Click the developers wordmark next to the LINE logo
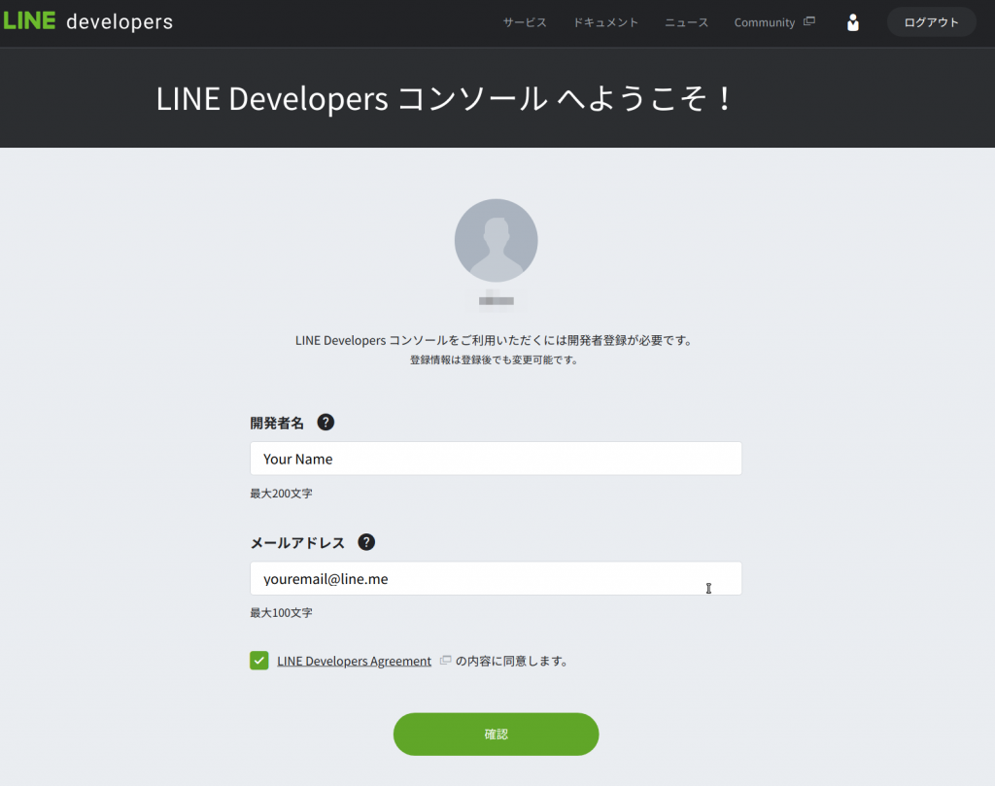Screen dimensions: 995x786 (x=120, y=20)
